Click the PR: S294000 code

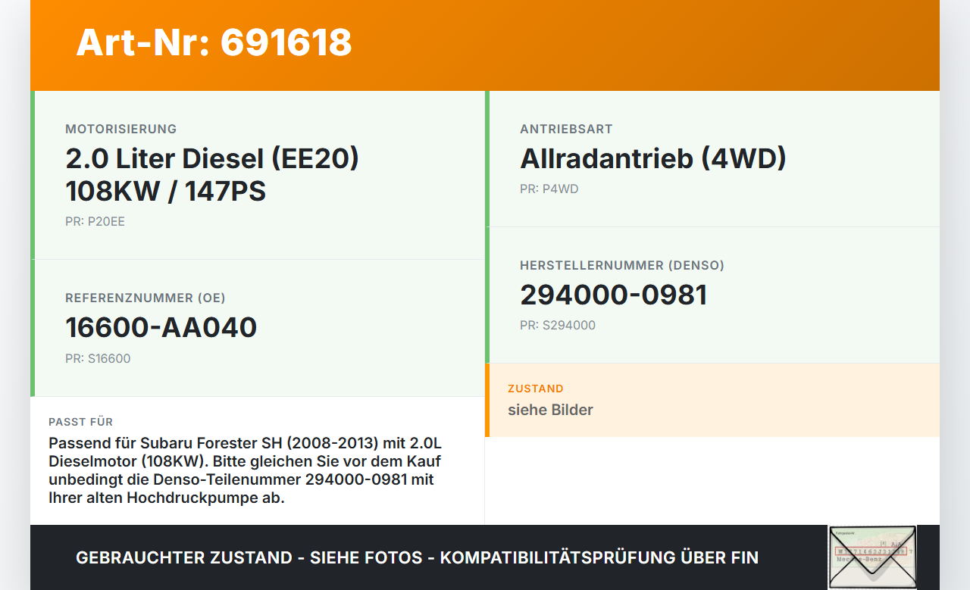point(558,325)
